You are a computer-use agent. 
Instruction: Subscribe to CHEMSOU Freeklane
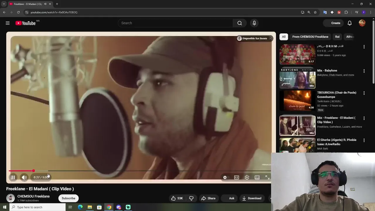pyautogui.click(x=68, y=198)
